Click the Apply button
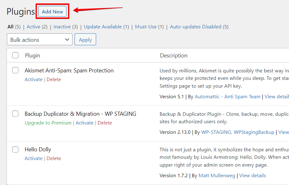The height and width of the screenshot is (185, 289). pos(85,39)
